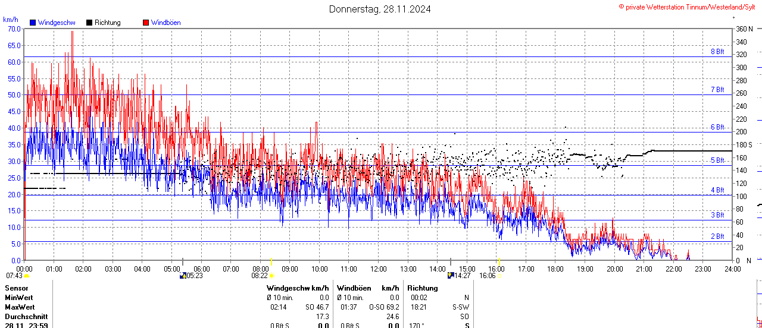Click the sunrise time 08:22
The image size is (762, 328).
coord(260,276)
